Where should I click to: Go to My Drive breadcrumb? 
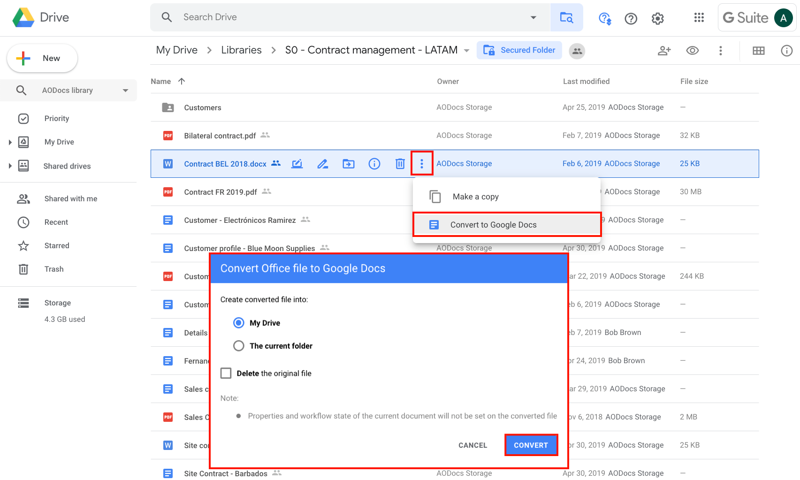coord(177,50)
